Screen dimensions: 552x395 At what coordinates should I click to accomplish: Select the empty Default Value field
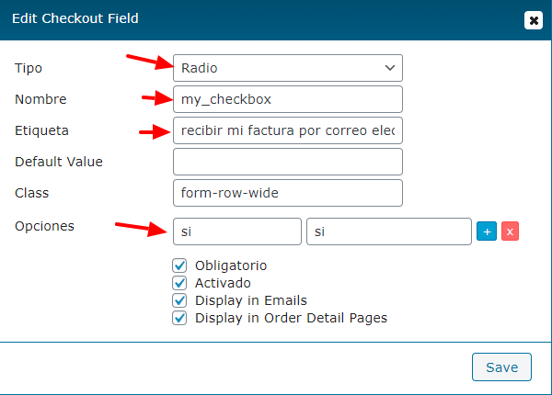288,162
